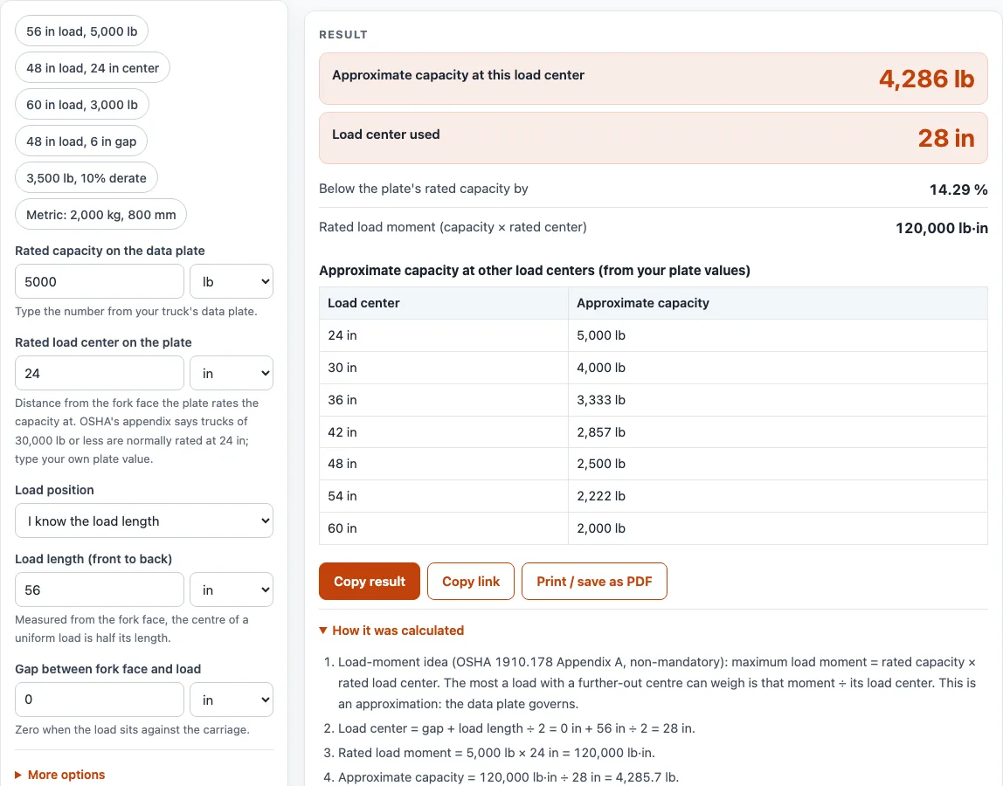Screen dimensions: 1003x786
Task: Click the '30 in' table cell
Action: tap(444, 368)
